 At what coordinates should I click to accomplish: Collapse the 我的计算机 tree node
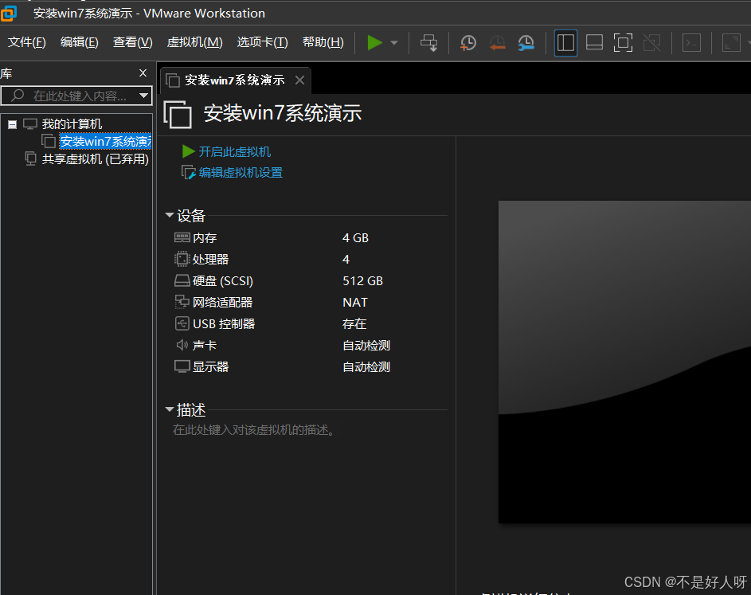pos(13,124)
